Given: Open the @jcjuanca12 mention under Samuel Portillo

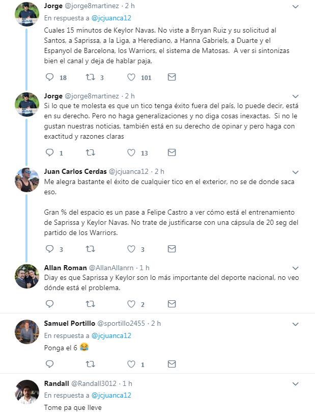Looking at the screenshot, I should [111, 335].
